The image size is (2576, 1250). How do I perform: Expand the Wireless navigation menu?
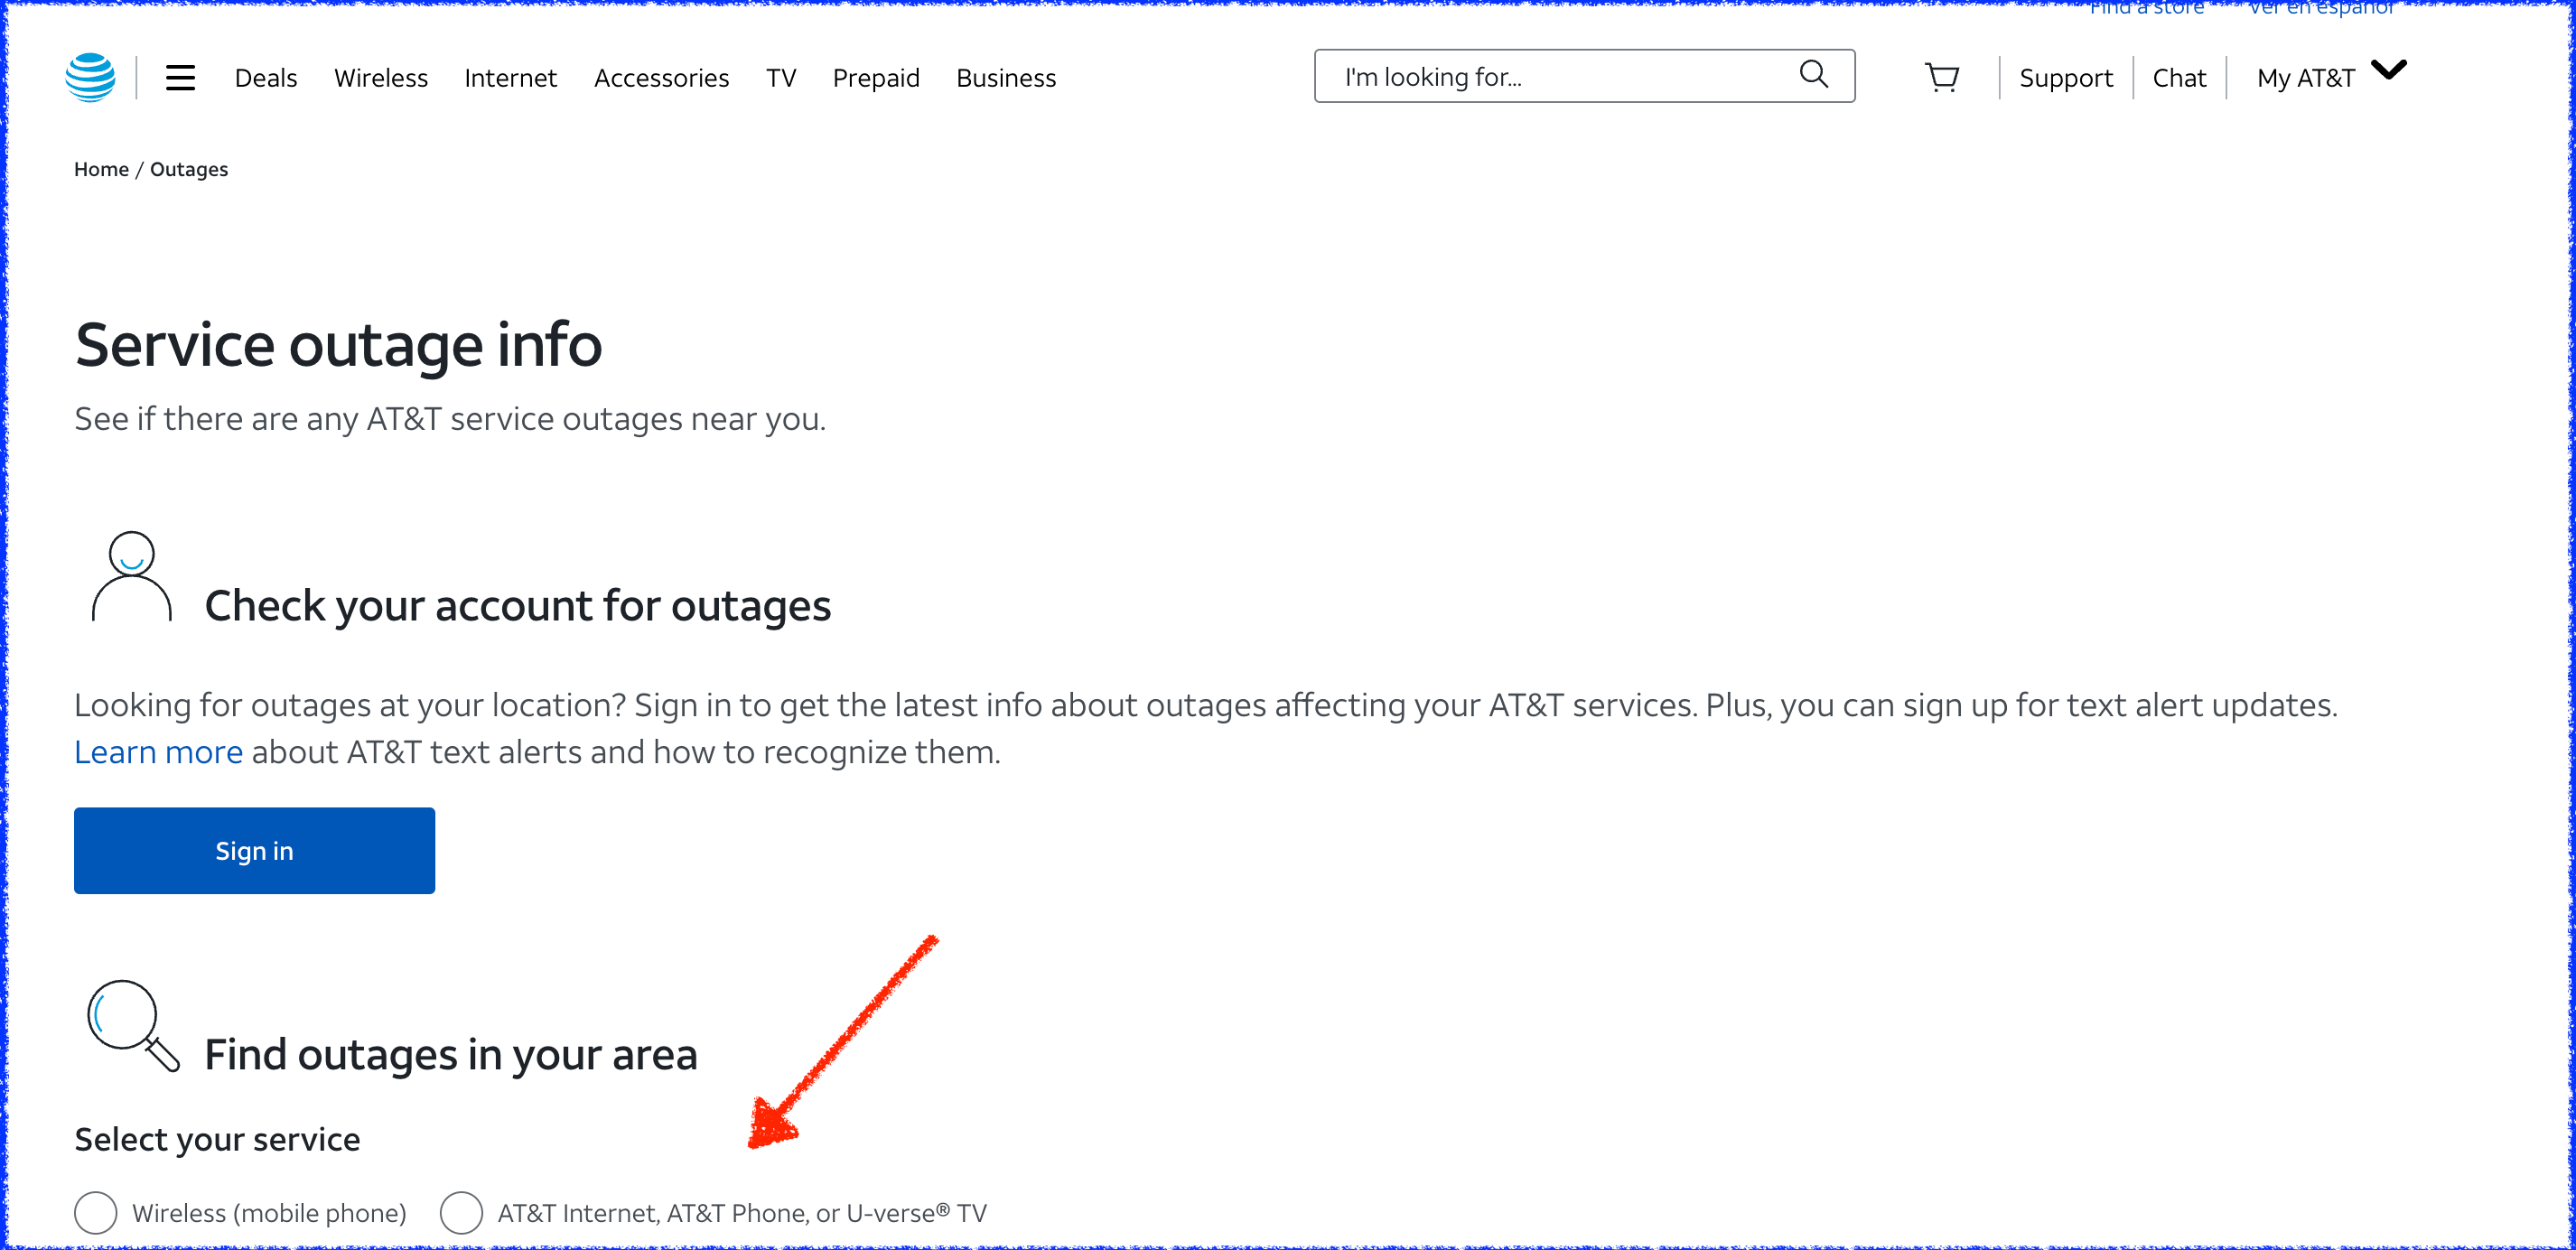pos(379,77)
